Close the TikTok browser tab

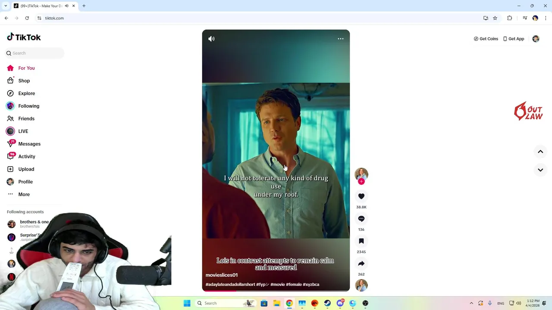[73, 6]
